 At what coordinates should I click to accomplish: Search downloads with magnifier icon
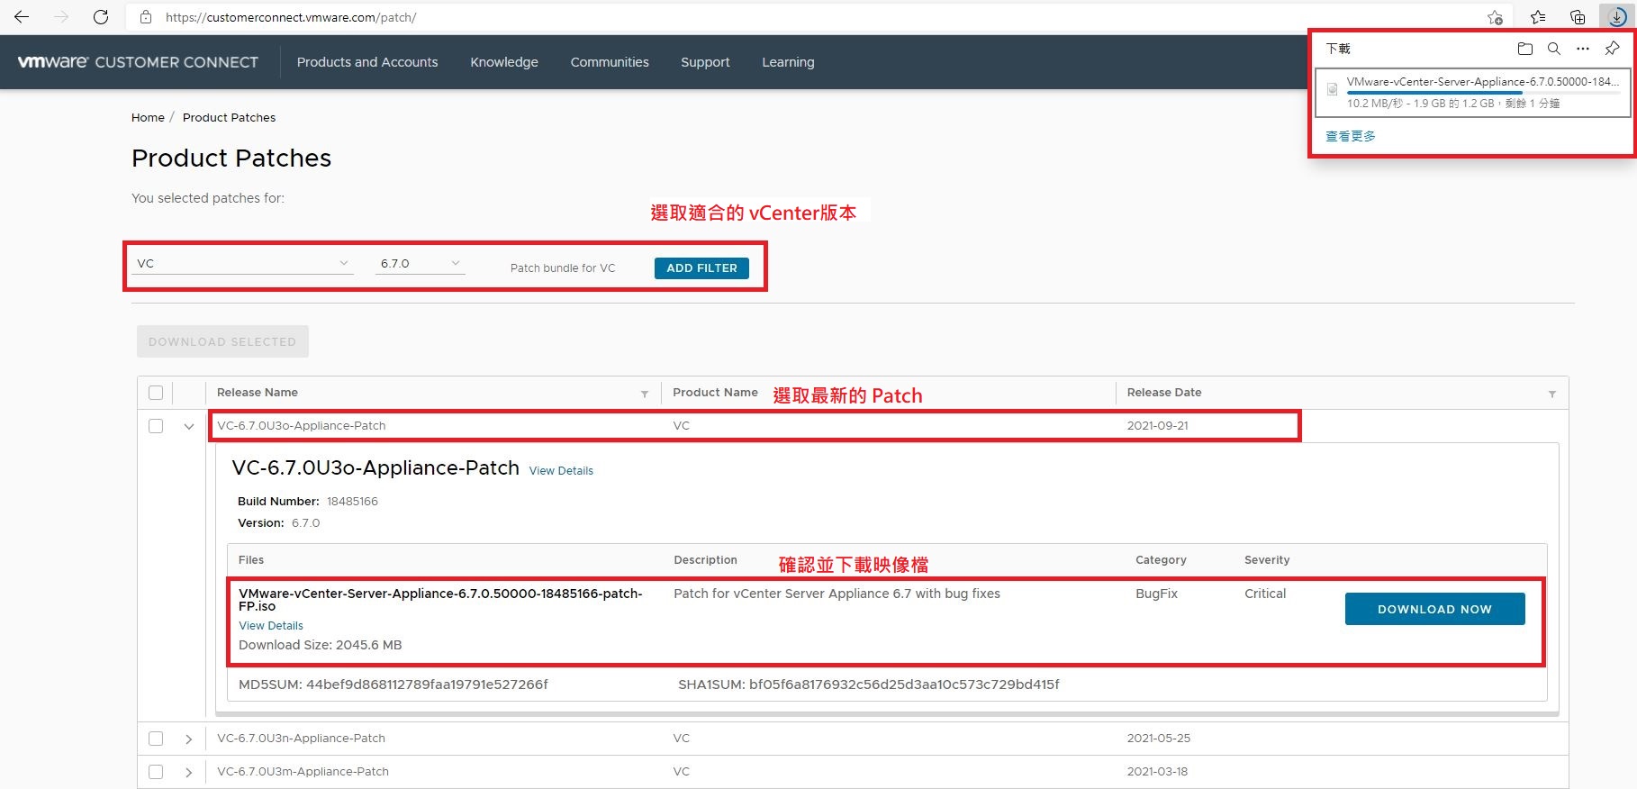point(1554,49)
